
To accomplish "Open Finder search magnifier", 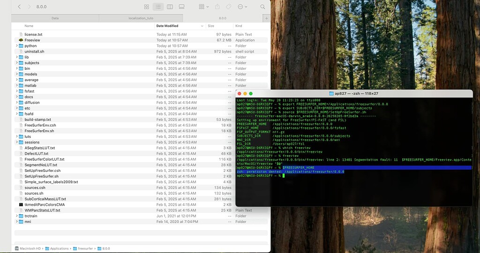I will [262, 7].
